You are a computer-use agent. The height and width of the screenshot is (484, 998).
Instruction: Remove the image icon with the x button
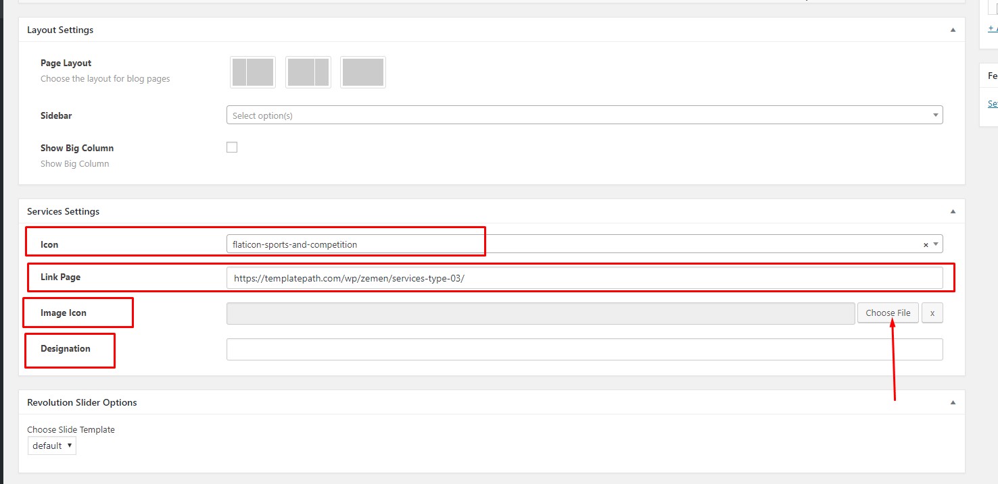(x=932, y=313)
